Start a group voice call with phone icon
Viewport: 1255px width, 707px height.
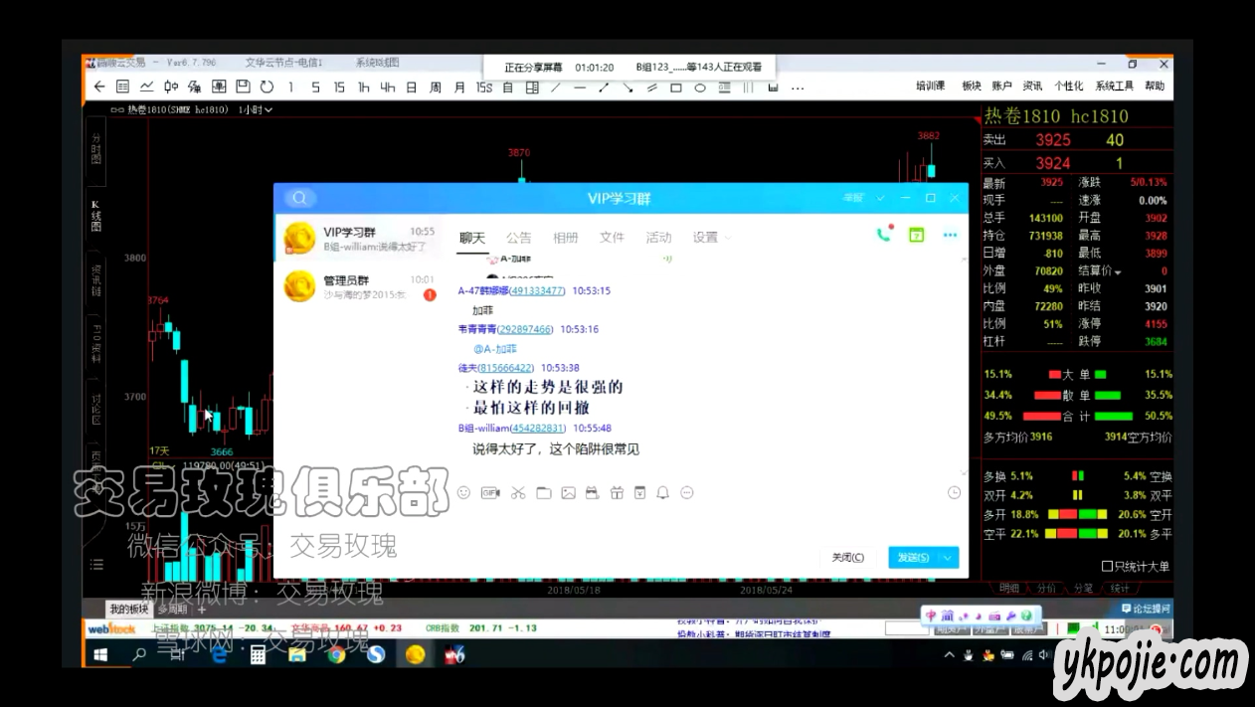(883, 236)
